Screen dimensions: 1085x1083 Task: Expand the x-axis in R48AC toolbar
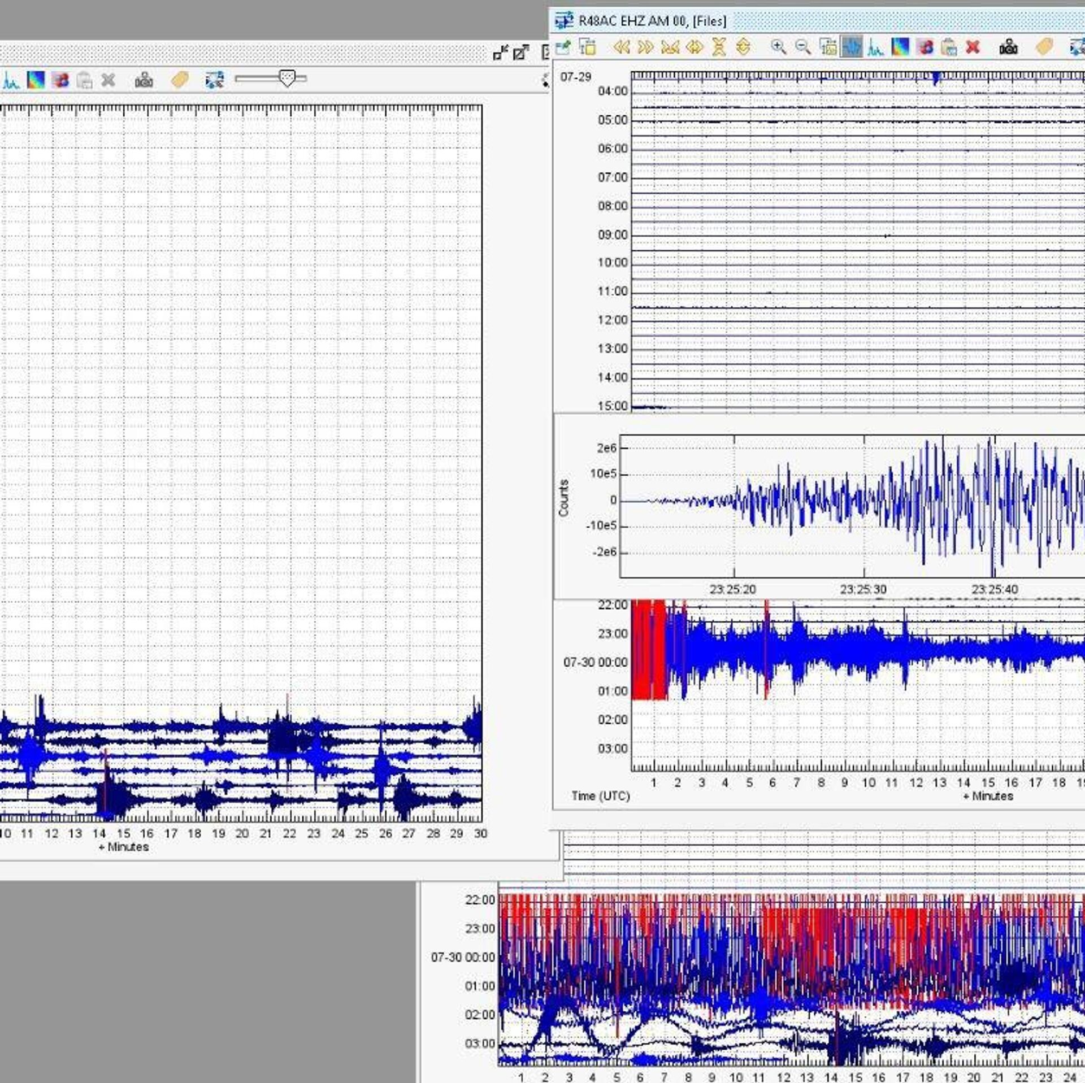[x=695, y=47]
